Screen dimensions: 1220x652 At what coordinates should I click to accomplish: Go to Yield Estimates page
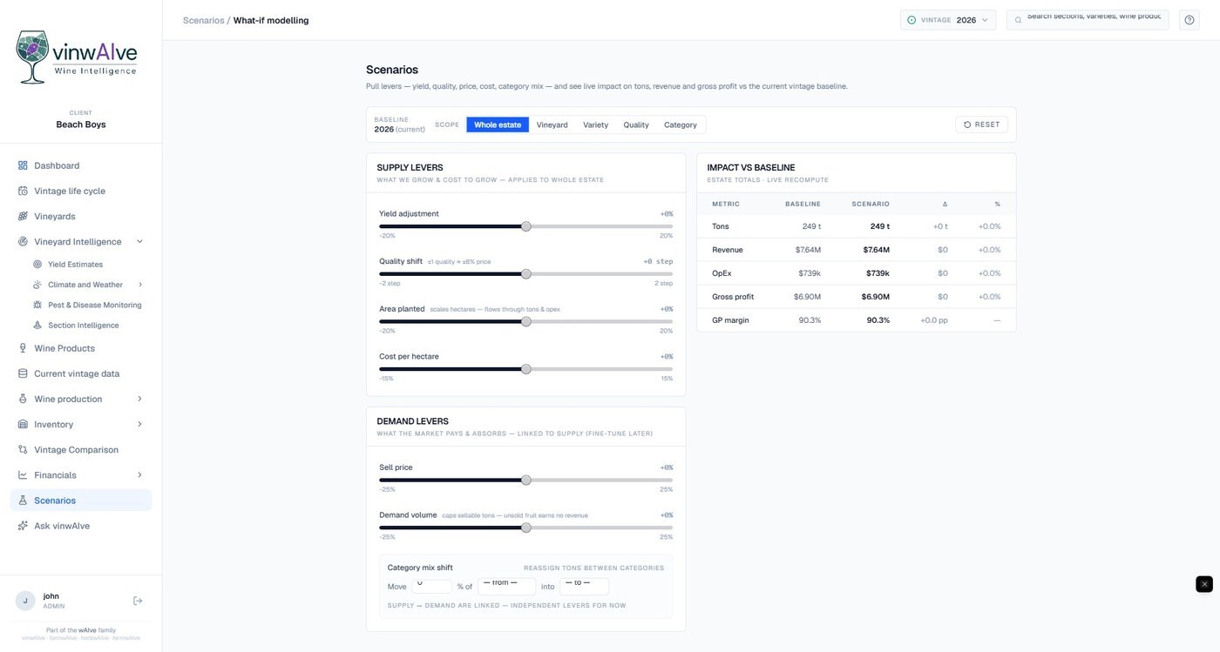75,264
